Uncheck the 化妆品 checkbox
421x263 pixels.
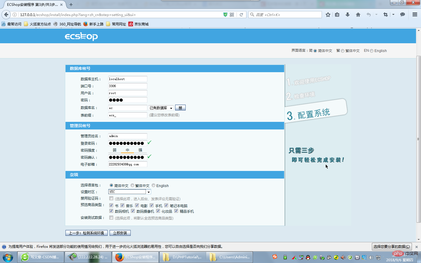click(x=158, y=211)
